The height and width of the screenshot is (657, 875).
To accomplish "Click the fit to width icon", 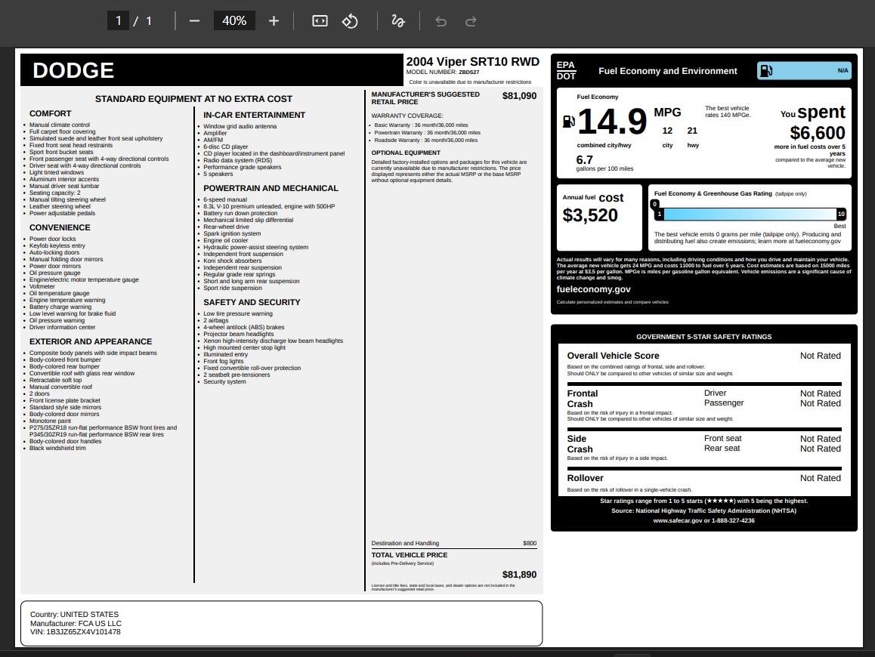I will [x=320, y=21].
